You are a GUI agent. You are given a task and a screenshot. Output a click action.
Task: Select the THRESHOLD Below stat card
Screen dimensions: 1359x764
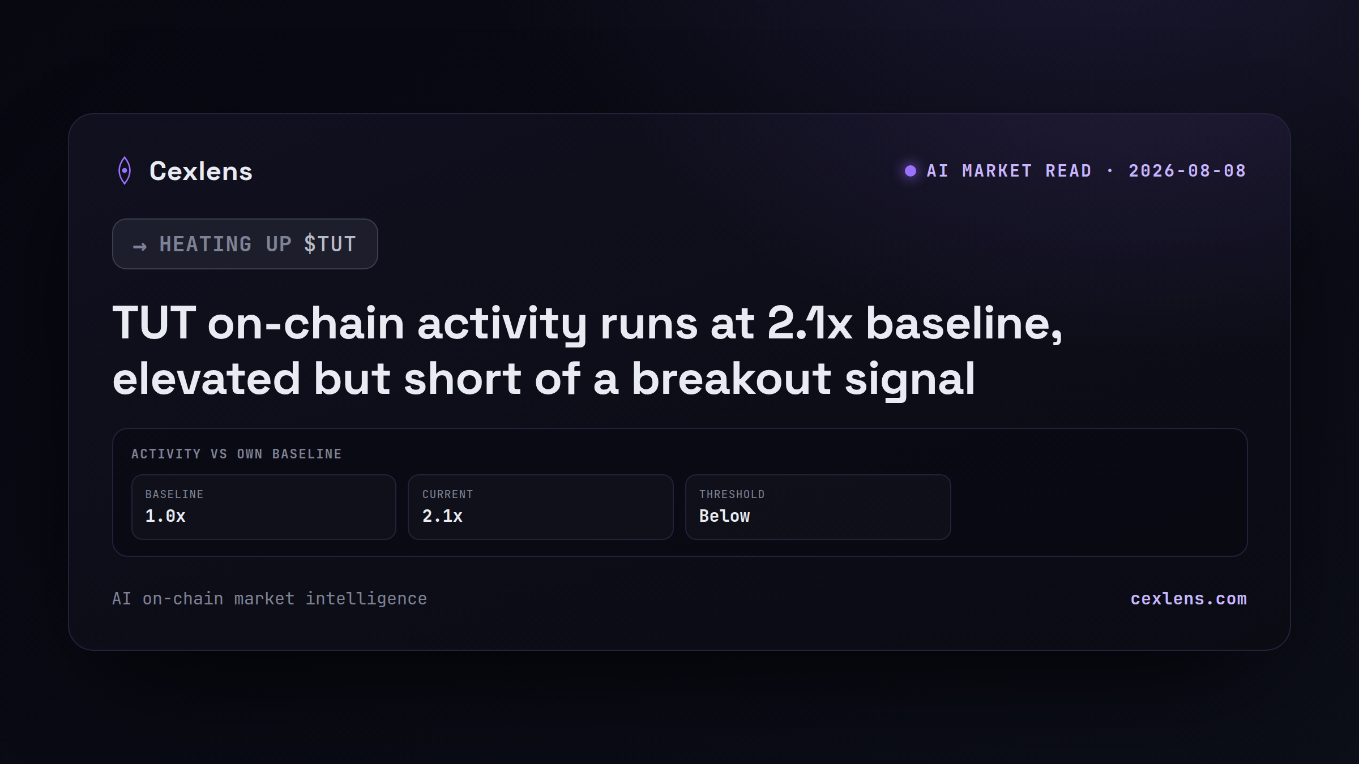click(818, 507)
